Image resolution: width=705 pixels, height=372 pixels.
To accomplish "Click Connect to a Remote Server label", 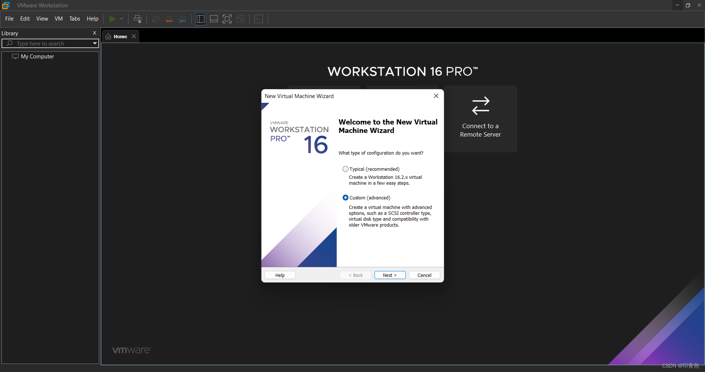I will pyautogui.click(x=480, y=130).
